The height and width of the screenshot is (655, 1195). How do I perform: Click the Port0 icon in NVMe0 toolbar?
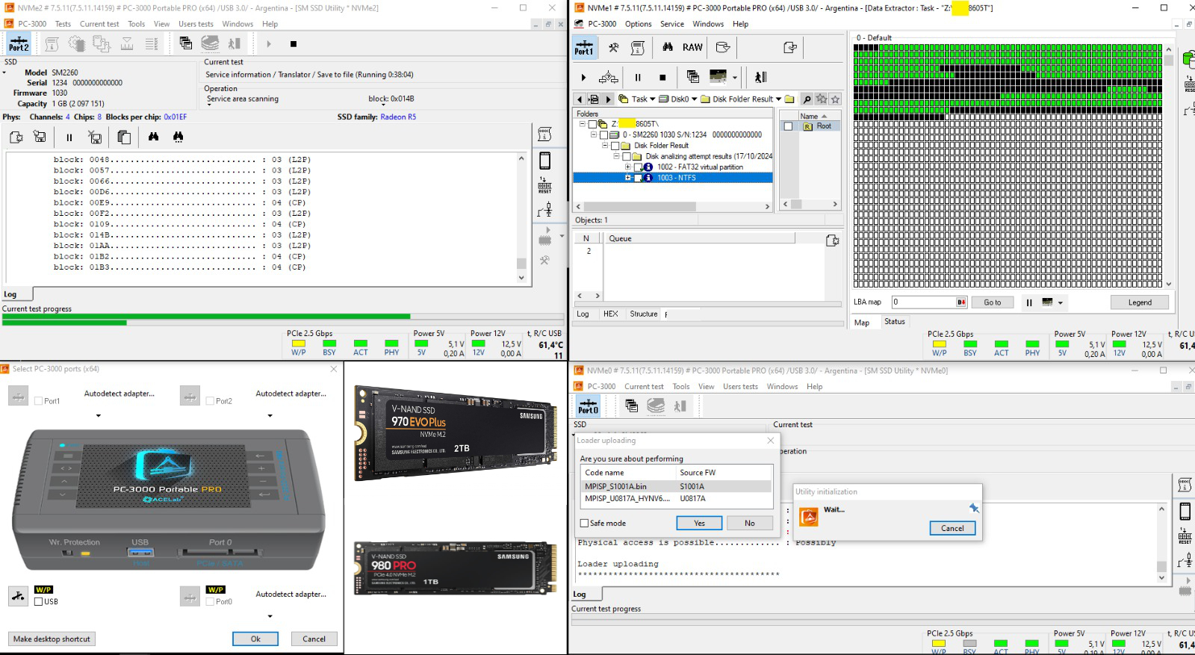588,406
